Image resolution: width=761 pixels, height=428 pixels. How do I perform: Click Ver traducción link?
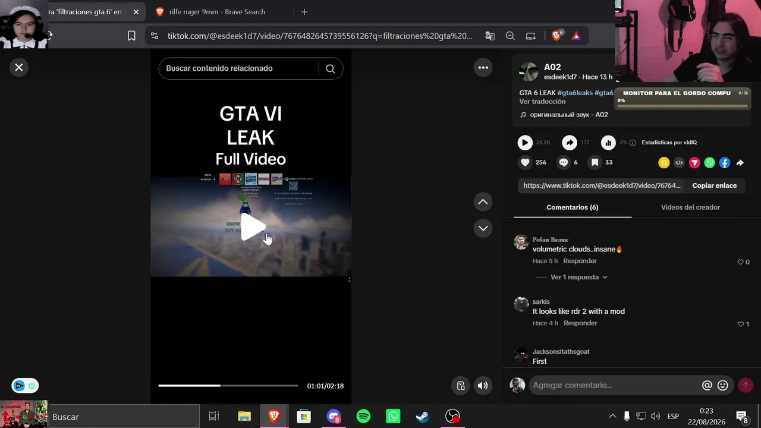point(542,102)
